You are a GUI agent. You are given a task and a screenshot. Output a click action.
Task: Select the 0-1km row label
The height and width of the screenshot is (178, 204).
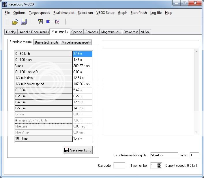pos(43,114)
